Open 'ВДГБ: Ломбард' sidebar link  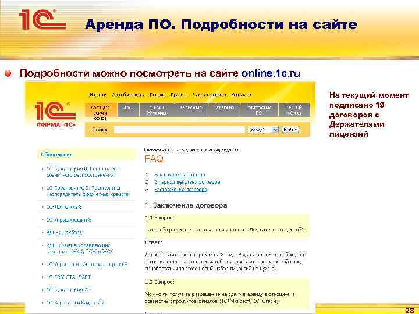coord(64,233)
